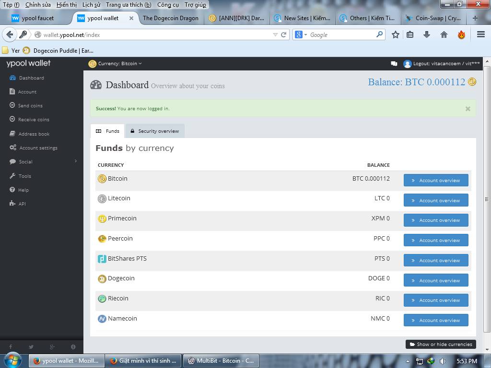Image resolution: width=491 pixels, height=368 pixels.
Task: Open Account overview for Peercoin
Action: coord(436,241)
